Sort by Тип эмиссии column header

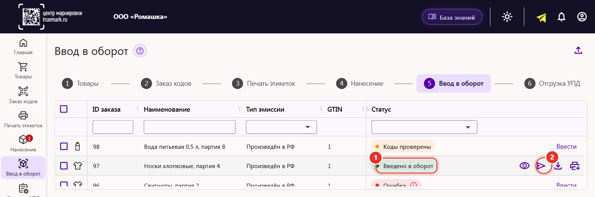[265, 109]
